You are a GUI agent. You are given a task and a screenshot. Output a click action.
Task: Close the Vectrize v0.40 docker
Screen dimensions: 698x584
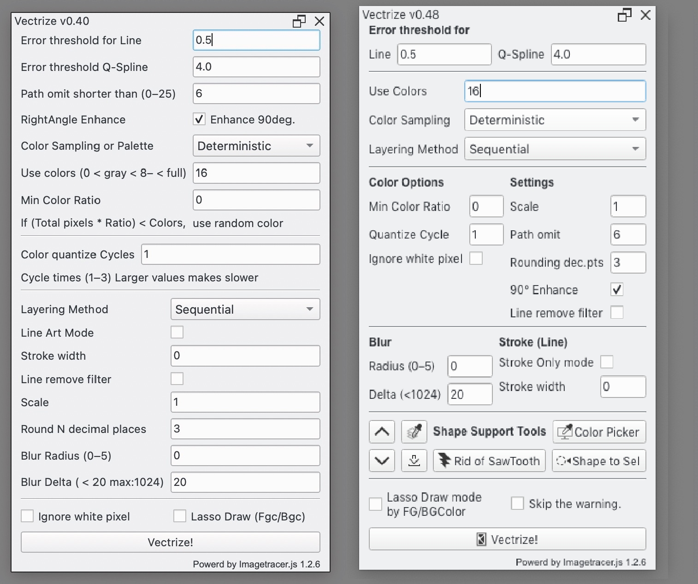(x=319, y=21)
